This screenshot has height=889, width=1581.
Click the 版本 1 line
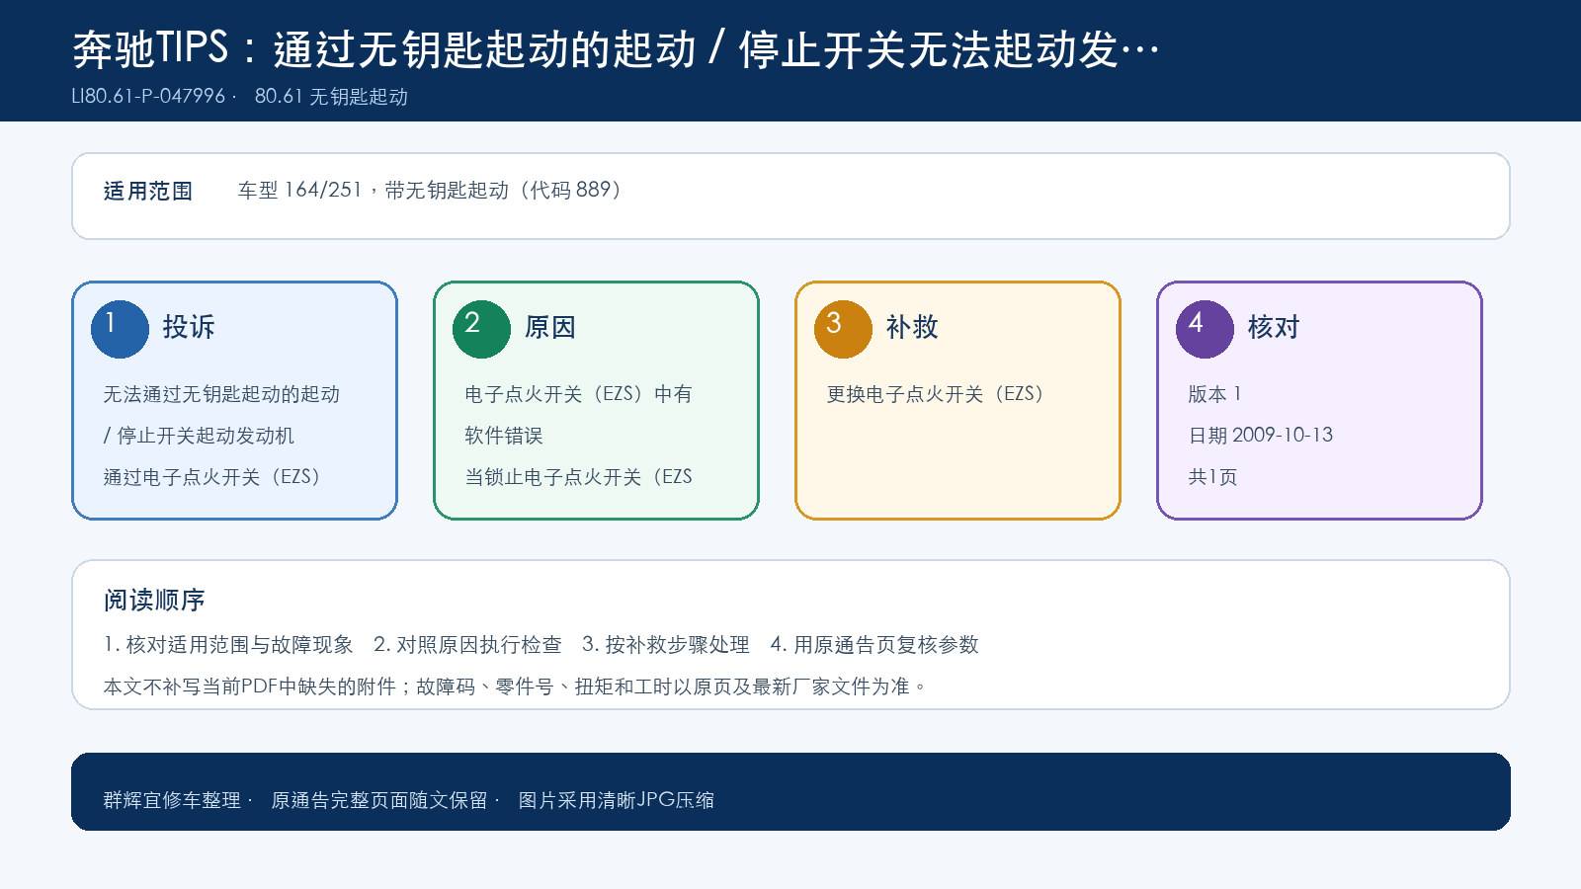[1214, 394]
